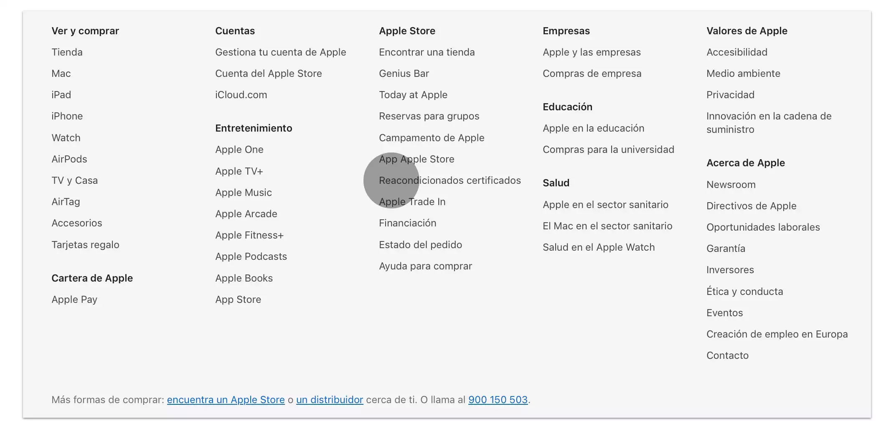Viewport: 894px width, 429px height.
Task: Go to Salud en el Apple Watch
Action: tap(599, 247)
